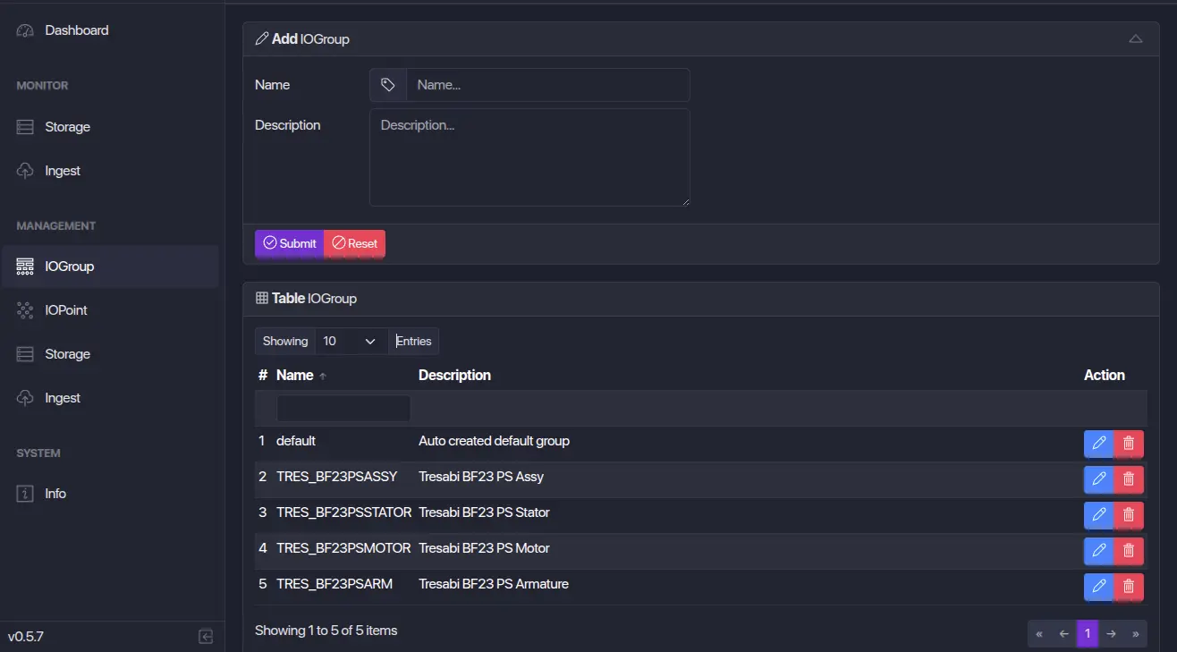Screen dimensions: 1177x652
Task: Click the 'Auto created default group' cell
Action: pyautogui.click(x=494, y=441)
